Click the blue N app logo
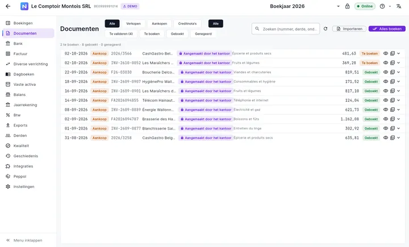409x247 pixels. pos(24,6)
